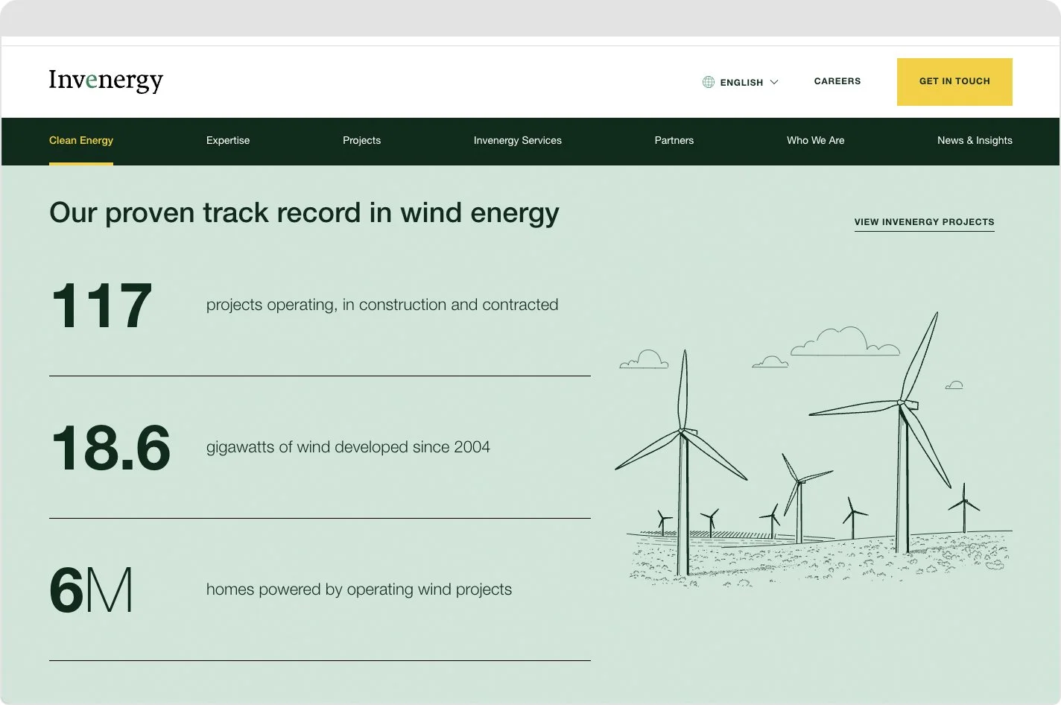Open the Expertise menu item

pos(228,140)
